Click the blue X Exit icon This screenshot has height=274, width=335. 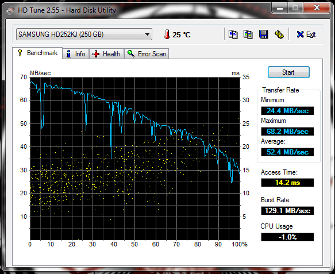click(300, 34)
